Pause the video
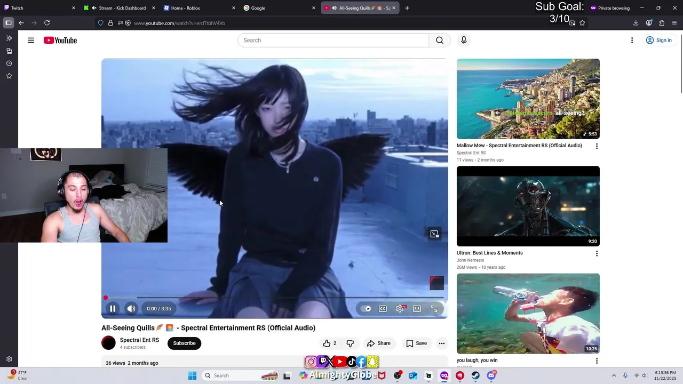Screen dimensions: 683x384 [113, 308]
